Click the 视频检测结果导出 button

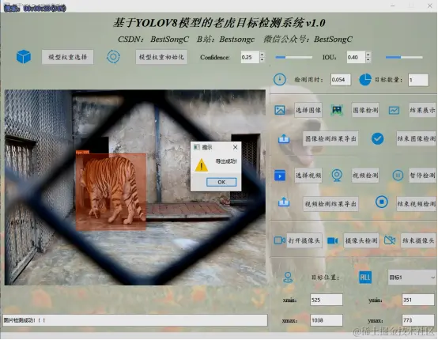330,204
